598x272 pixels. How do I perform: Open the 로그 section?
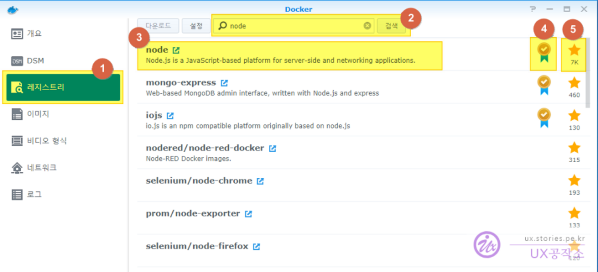pos(34,194)
